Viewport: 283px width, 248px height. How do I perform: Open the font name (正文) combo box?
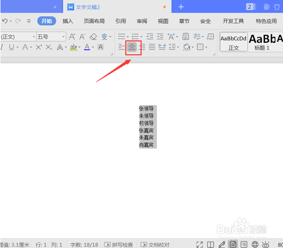(x=18, y=37)
